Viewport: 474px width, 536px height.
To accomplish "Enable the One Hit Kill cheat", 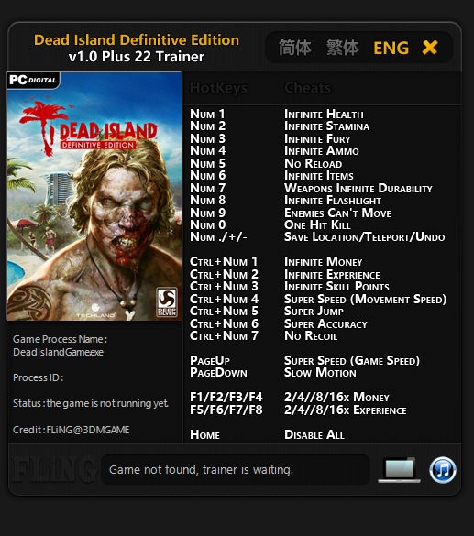I will [318, 224].
